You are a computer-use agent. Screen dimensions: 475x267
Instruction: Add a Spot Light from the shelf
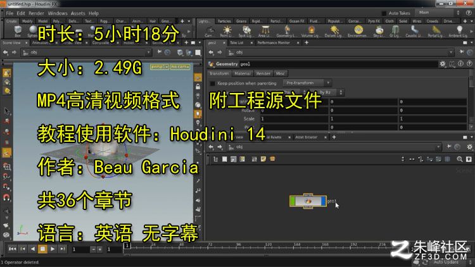(x=246, y=31)
